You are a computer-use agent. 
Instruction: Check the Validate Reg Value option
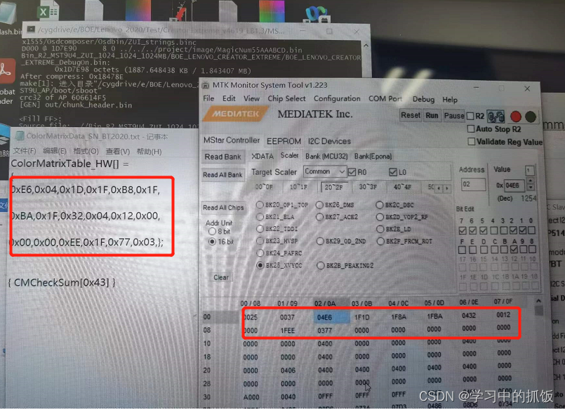point(472,141)
